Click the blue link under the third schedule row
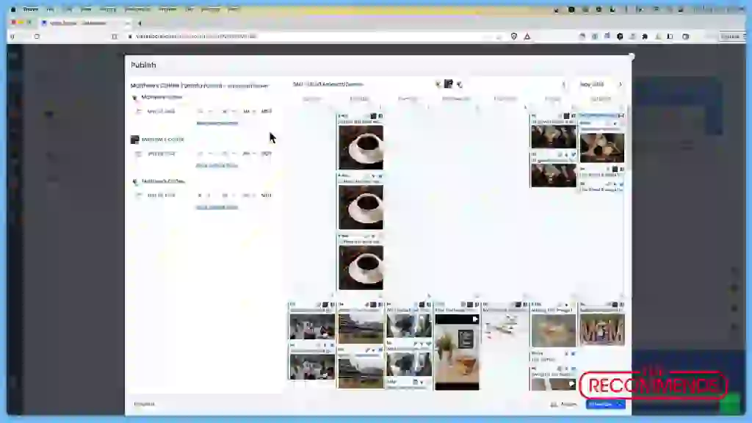Viewport: 752px width, 423px height. point(217,207)
